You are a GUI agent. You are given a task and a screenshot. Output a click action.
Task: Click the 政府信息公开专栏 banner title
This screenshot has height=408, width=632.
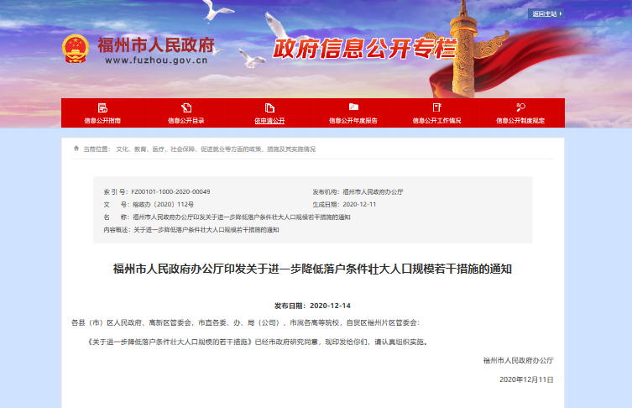pyautogui.click(x=365, y=49)
